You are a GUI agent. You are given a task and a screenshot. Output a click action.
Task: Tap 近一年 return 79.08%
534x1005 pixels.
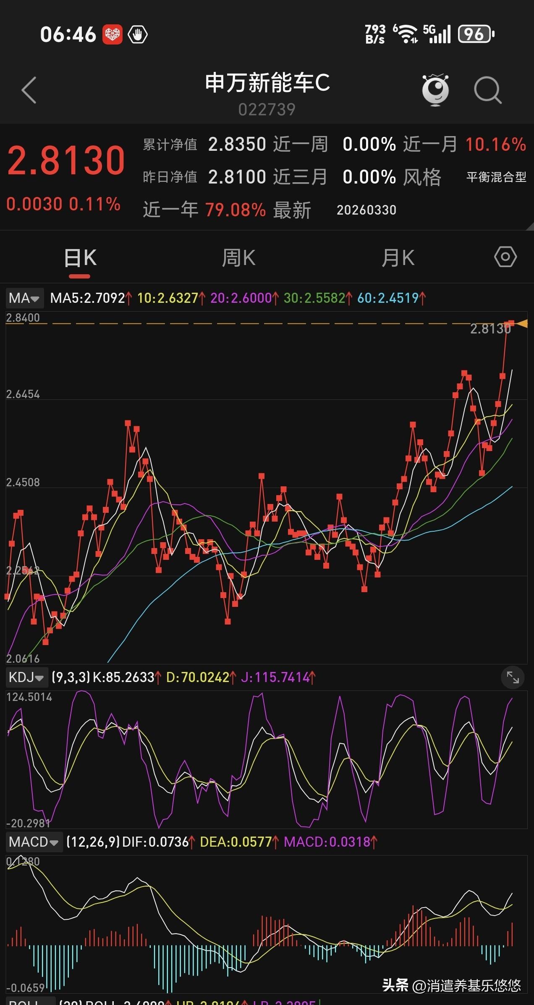(x=236, y=210)
